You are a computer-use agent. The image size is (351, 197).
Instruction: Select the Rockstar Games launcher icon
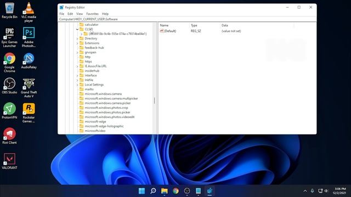coord(29,113)
